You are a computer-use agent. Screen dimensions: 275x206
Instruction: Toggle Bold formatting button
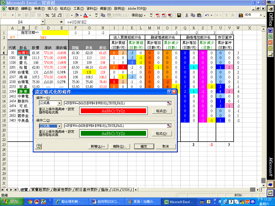(x=19, y=15)
